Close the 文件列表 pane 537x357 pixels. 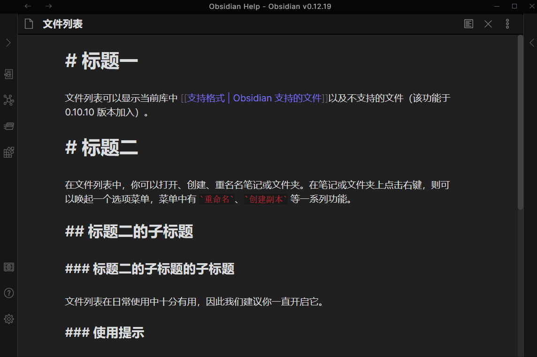(488, 23)
